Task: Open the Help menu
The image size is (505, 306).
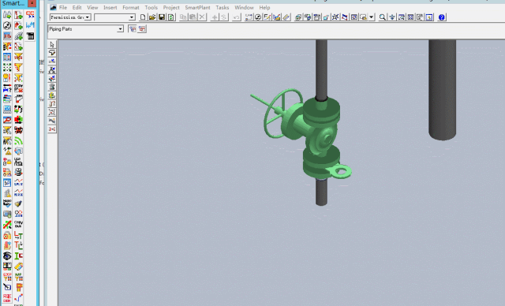Action: click(264, 7)
